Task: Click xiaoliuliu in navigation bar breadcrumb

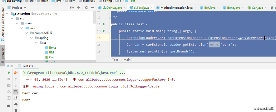Action: (87, 1)
